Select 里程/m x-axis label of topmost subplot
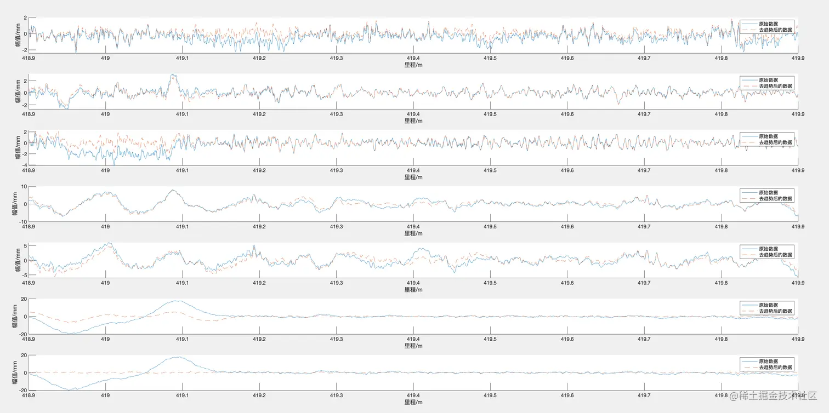The height and width of the screenshot is (413, 829). coord(413,65)
